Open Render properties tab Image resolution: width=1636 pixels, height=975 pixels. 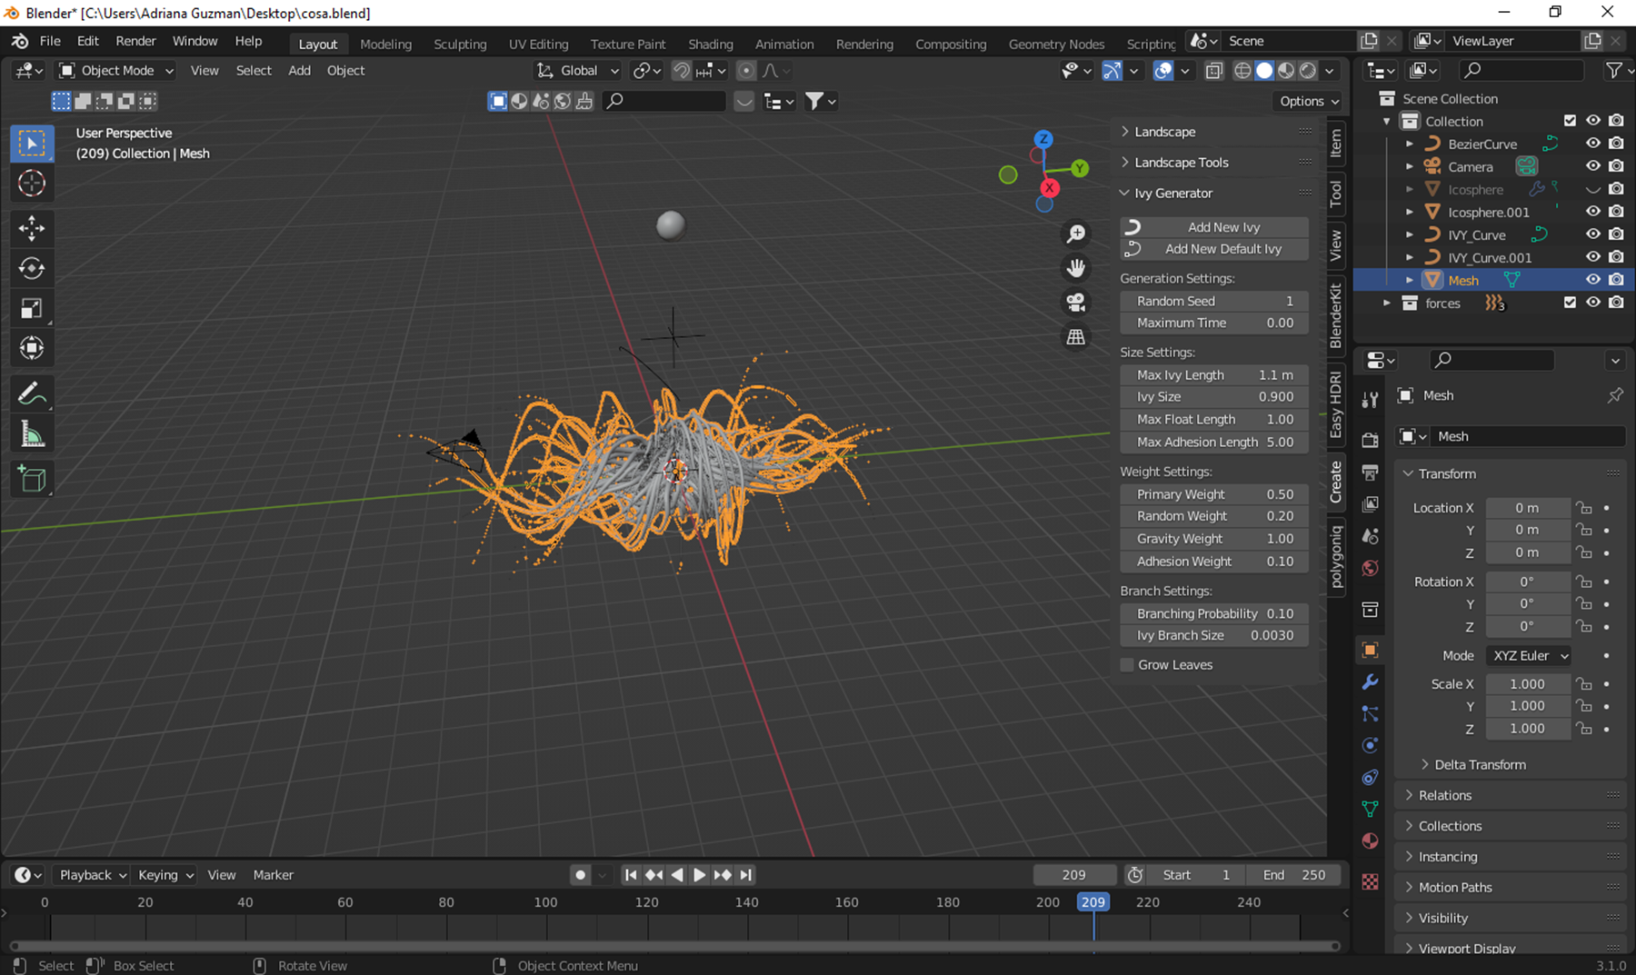(1370, 440)
